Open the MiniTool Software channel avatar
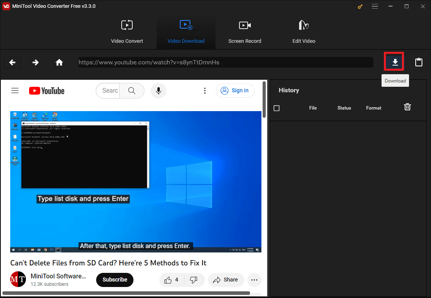 point(18,279)
